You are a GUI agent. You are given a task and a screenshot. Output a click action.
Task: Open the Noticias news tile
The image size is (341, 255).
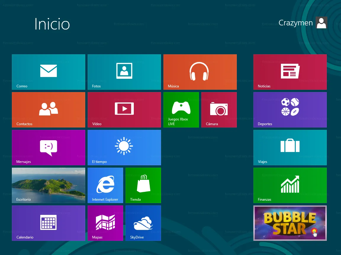(x=290, y=72)
